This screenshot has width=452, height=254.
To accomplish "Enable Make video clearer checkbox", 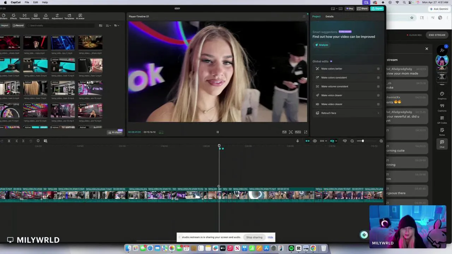I will [x=378, y=104].
